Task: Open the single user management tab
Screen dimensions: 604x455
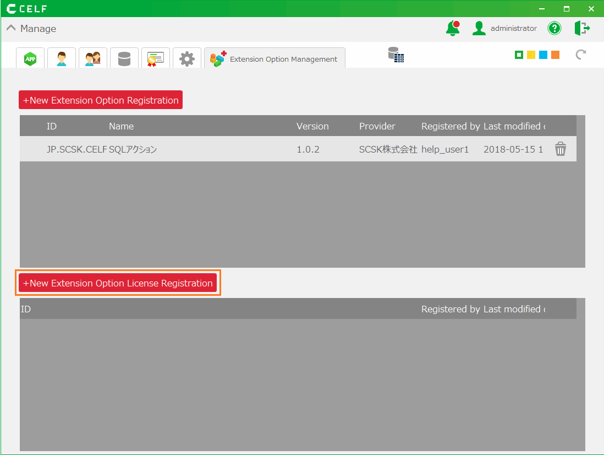Action: [x=62, y=58]
